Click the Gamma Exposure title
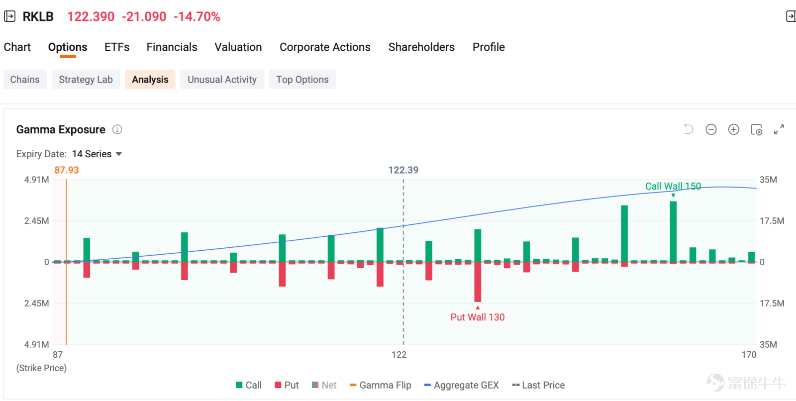796x401 pixels. click(x=61, y=130)
